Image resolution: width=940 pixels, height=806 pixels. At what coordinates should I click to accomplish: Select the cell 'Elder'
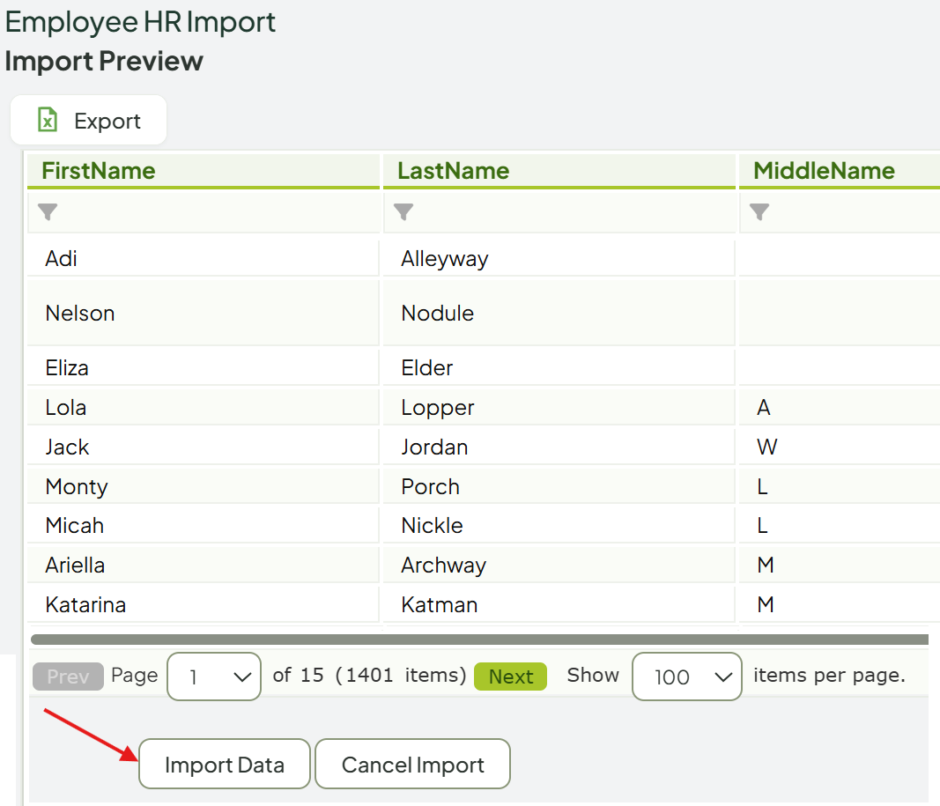(x=559, y=367)
